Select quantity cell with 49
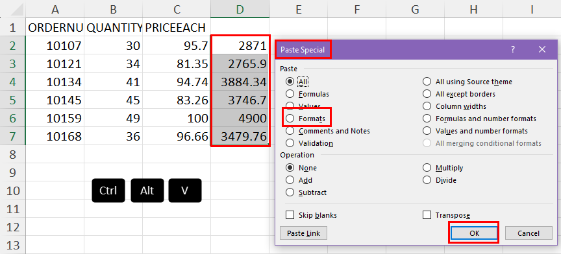Screen dimensions: 561x254 [114, 118]
